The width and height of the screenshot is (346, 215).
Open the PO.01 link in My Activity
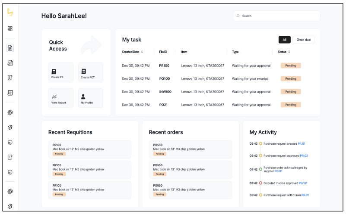pyautogui.click(x=278, y=171)
